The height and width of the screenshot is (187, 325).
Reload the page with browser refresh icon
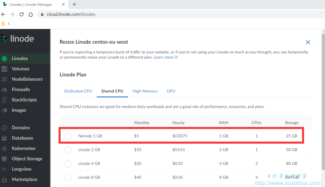(x=22, y=14)
